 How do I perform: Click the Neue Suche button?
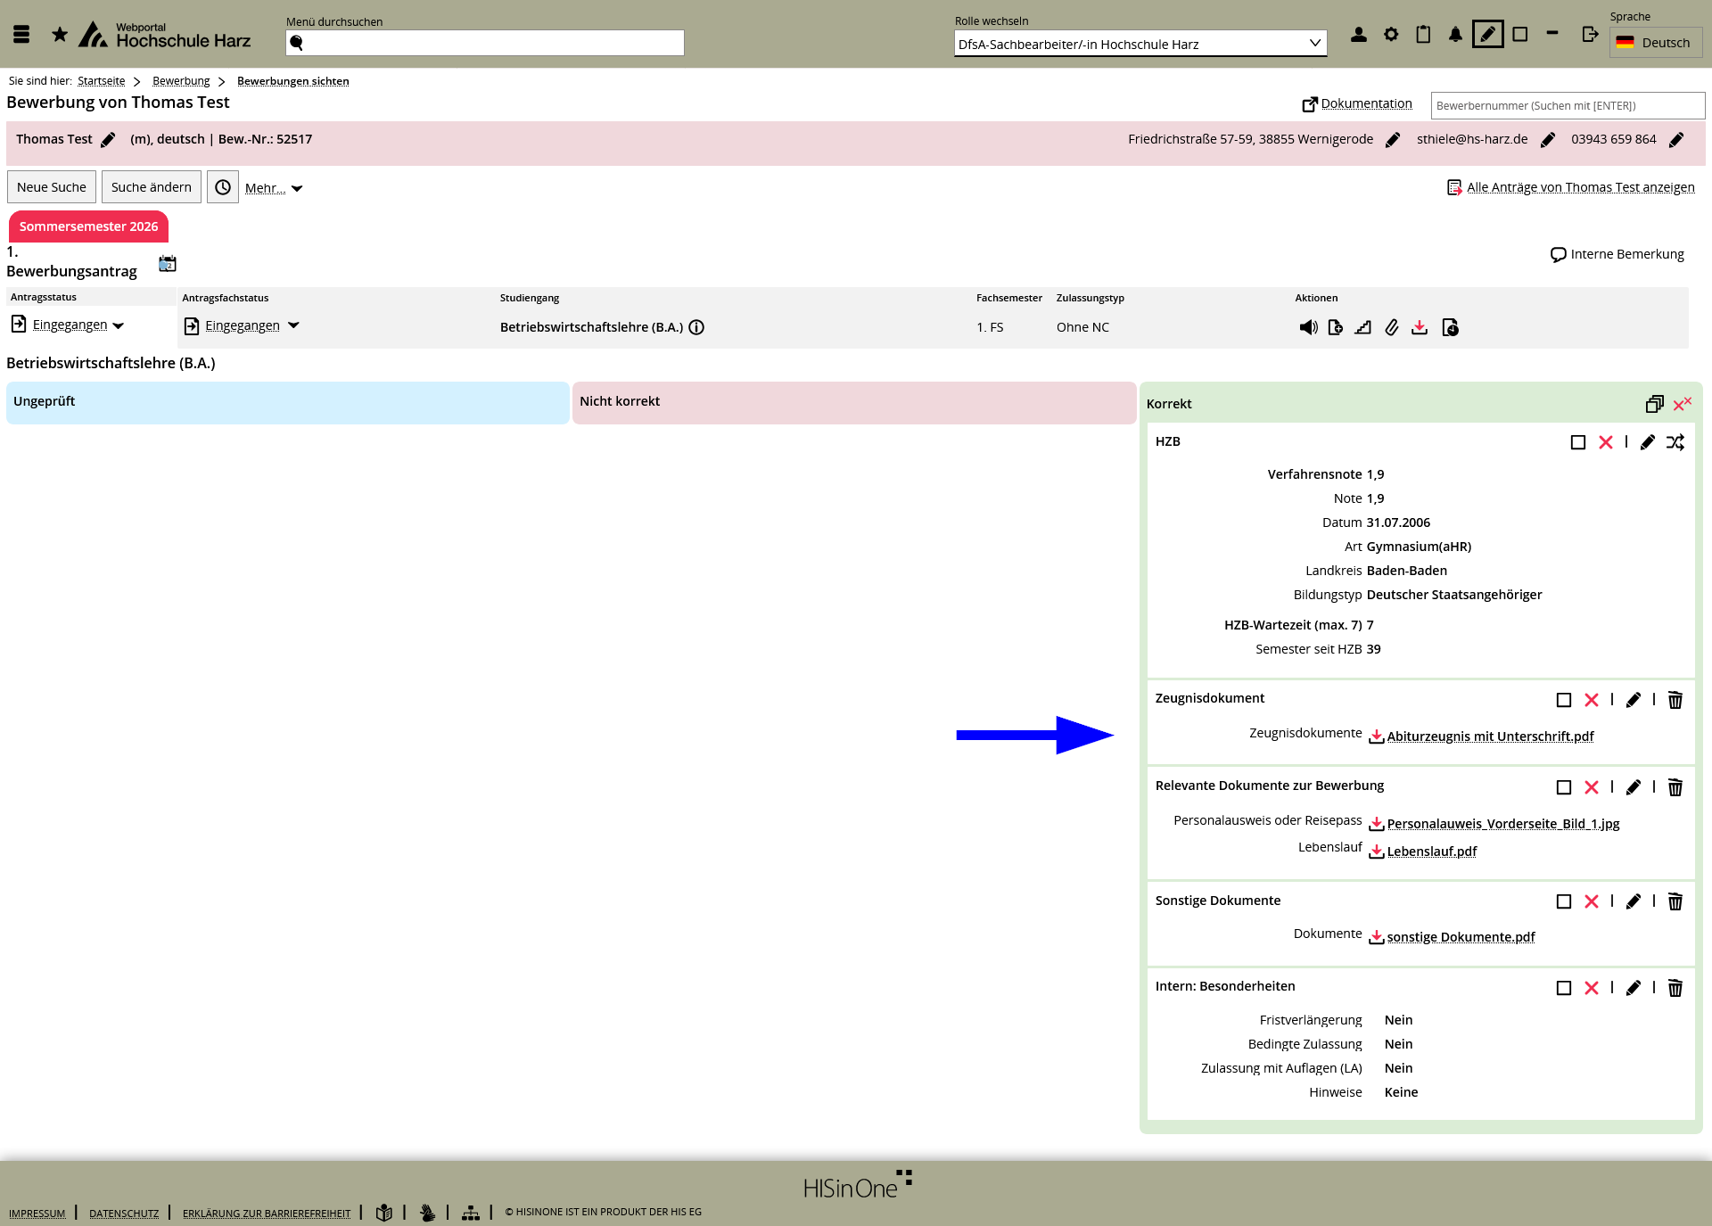click(52, 187)
